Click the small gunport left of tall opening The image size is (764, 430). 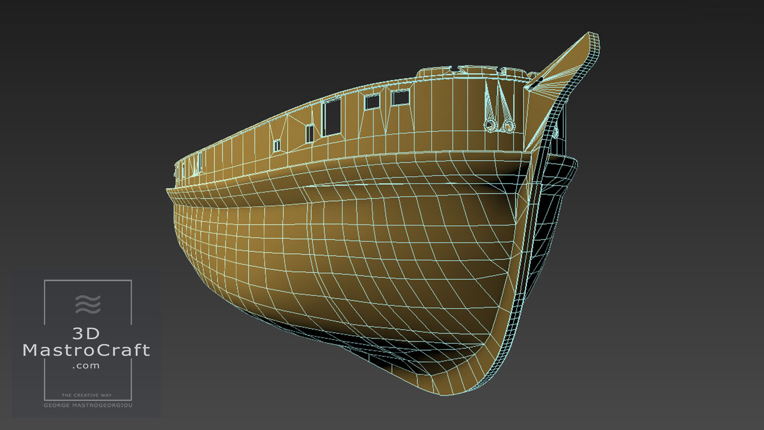click(309, 134)
